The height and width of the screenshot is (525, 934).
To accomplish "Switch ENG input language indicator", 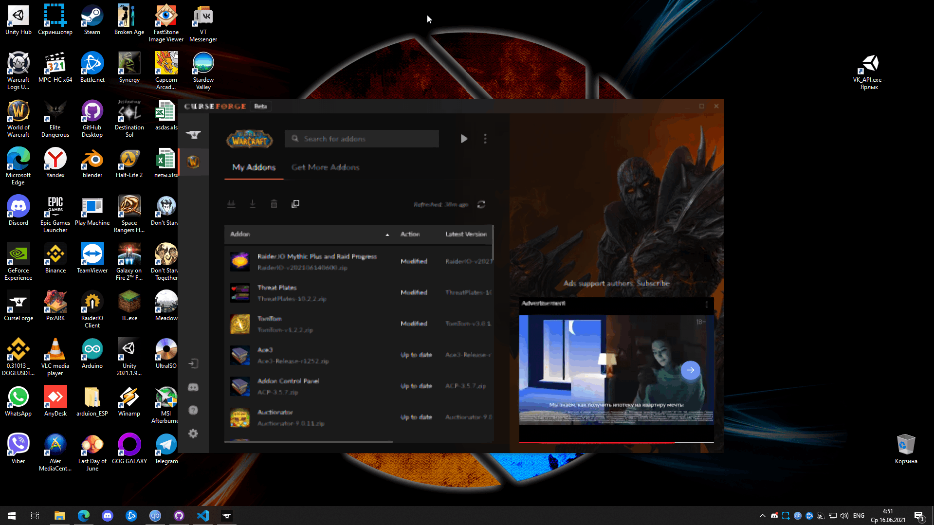I will 859,516.
